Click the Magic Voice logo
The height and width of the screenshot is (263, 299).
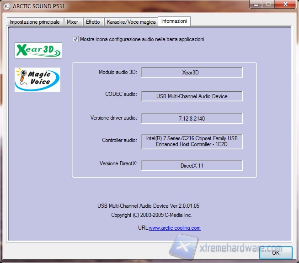(x=37, y=79)
